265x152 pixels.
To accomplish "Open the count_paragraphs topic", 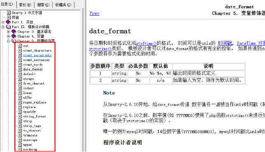I will click(38, 55).
